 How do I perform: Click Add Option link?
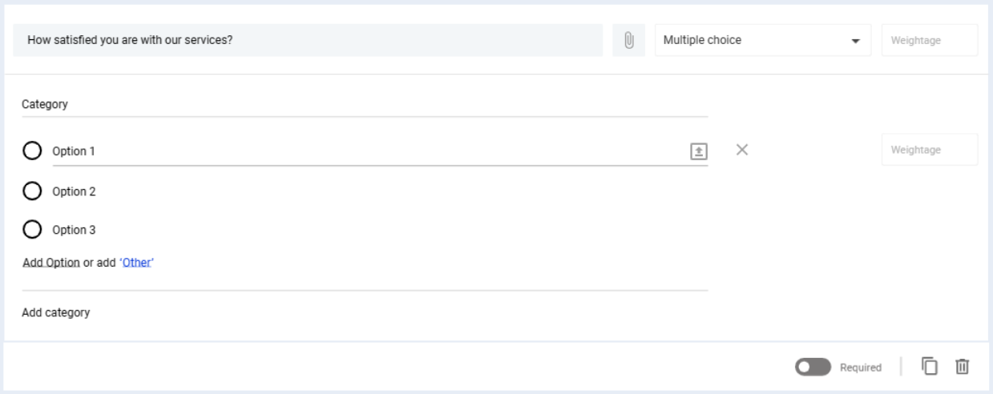51,263
